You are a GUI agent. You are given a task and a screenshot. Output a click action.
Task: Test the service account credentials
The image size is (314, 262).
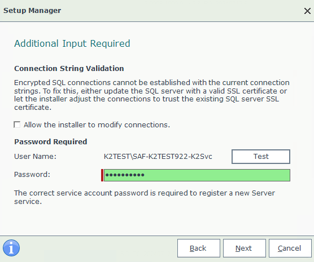261,157
